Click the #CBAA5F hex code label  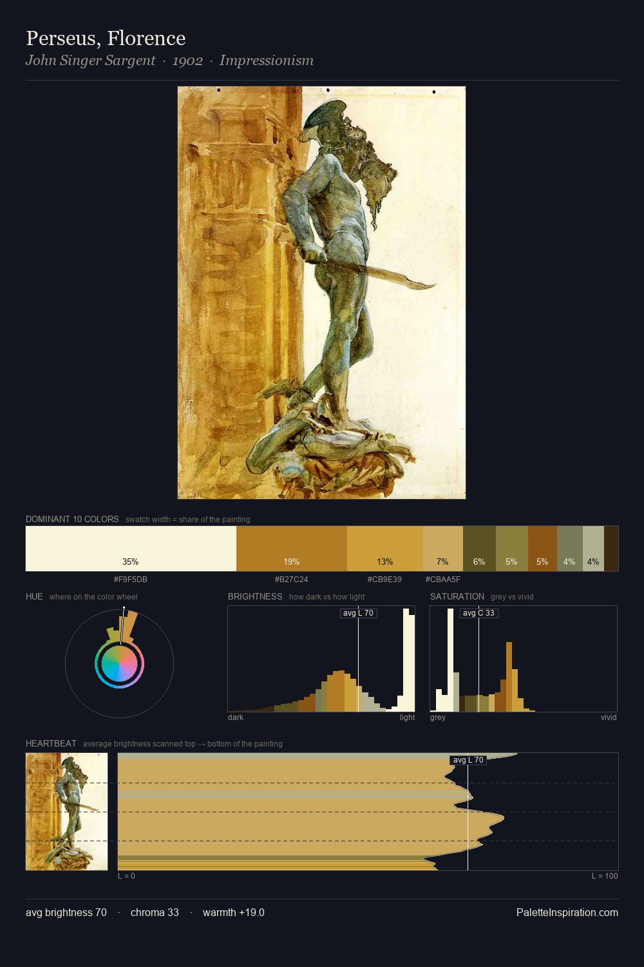pos(443,580)
